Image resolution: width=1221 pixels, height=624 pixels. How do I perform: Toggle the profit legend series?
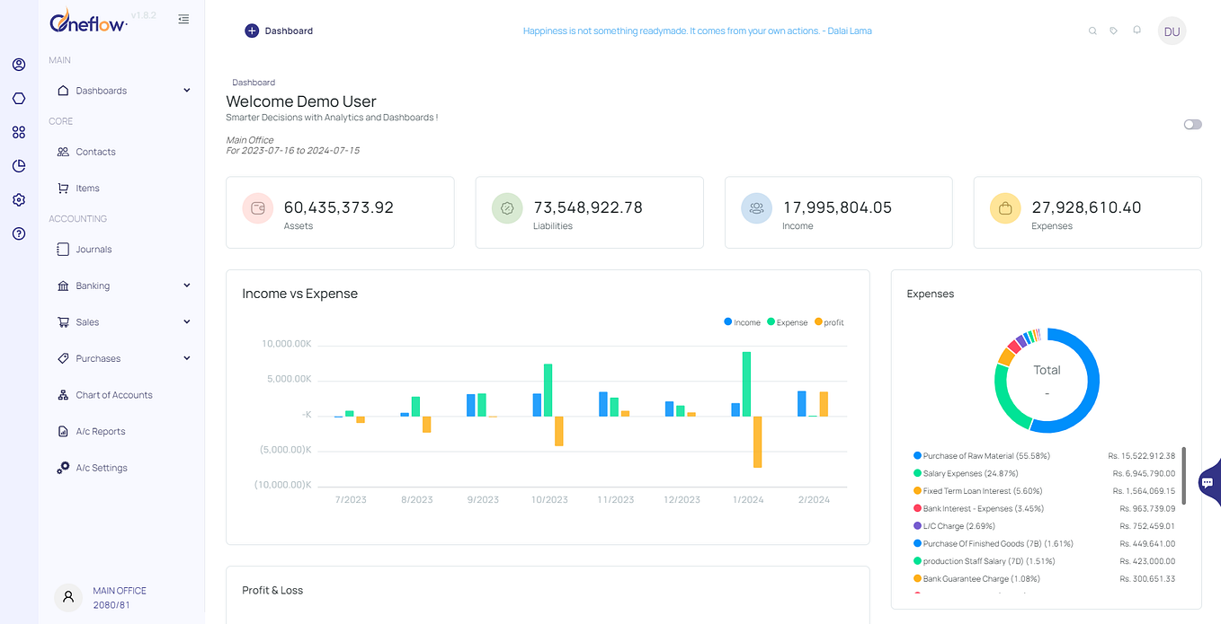(x=829, y=322)
